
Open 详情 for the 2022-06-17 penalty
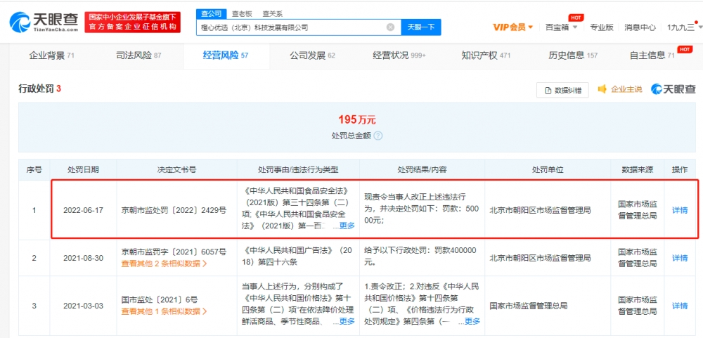(680, 210)
